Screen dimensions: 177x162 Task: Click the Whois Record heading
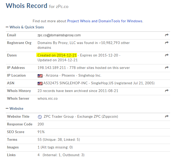point(27,6)
